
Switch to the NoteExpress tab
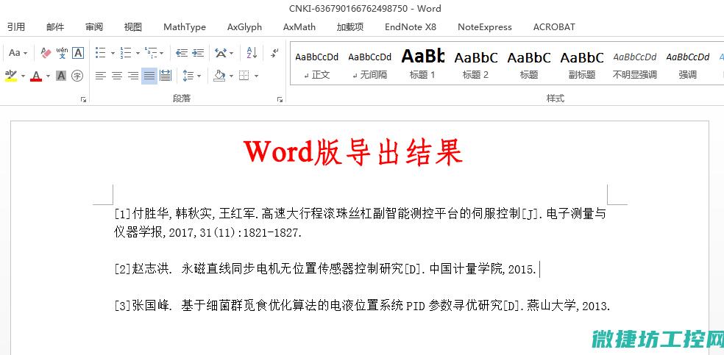tap(485, 27)
